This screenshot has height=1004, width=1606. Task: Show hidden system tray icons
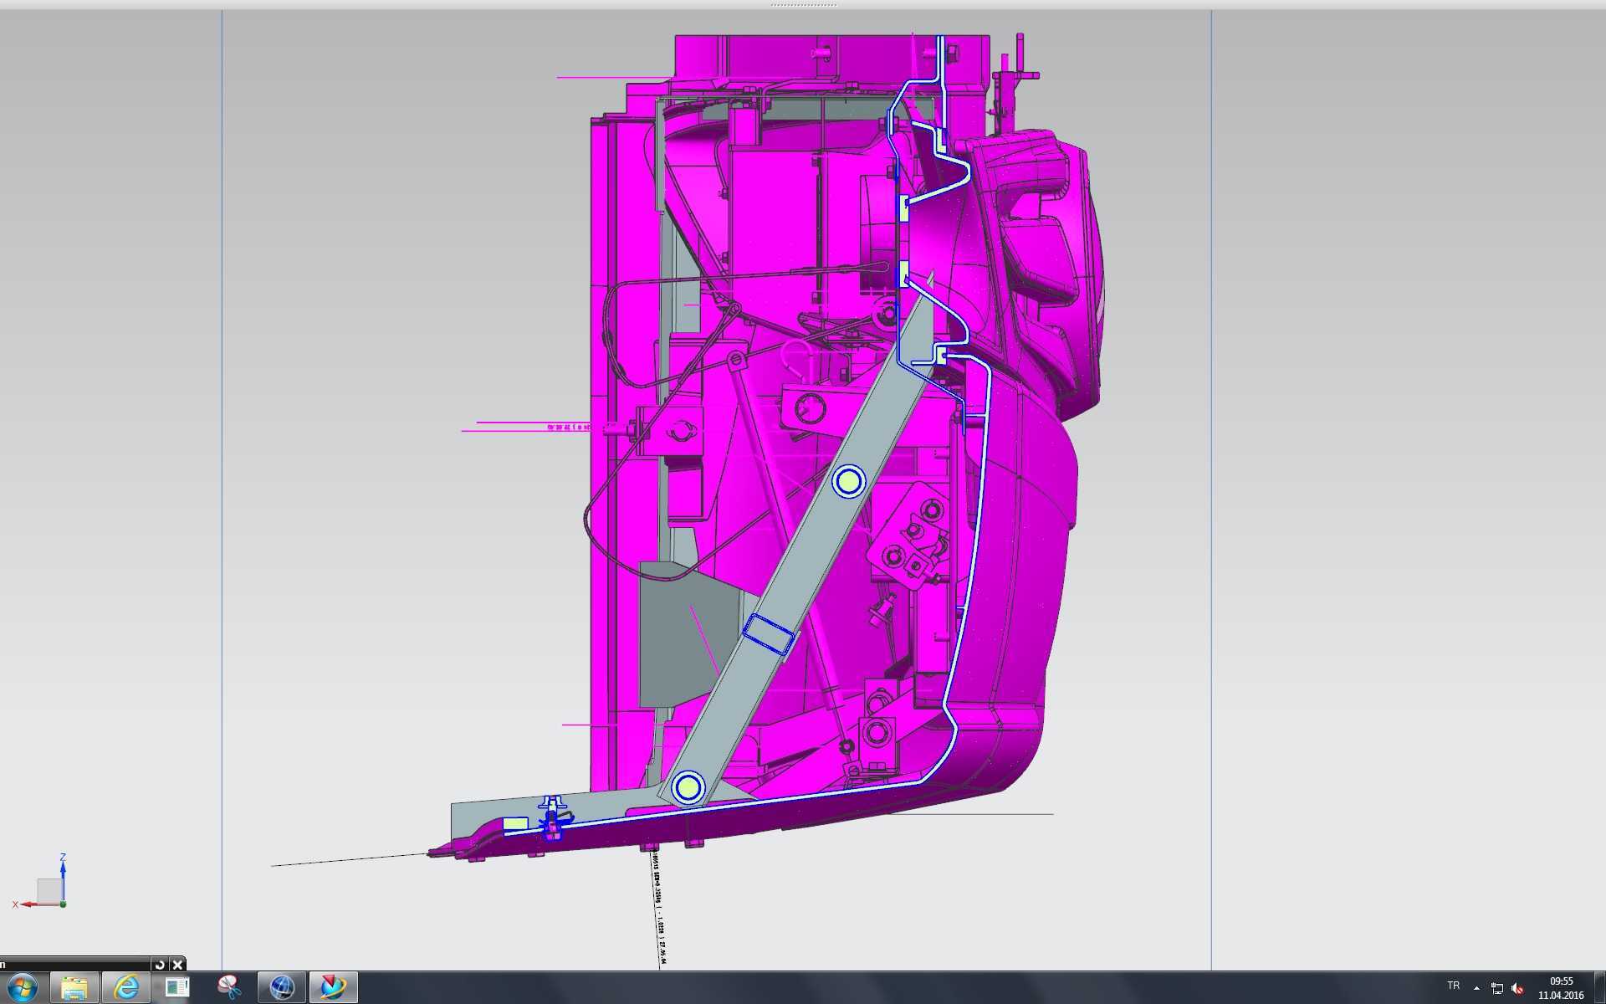(1476, 988)
